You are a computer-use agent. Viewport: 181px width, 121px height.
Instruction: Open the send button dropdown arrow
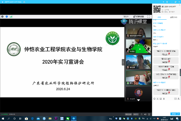(179, 114)
